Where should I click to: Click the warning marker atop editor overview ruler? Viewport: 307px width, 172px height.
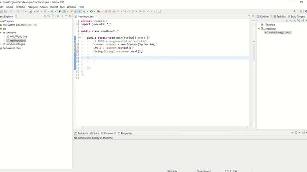point(254,21)
